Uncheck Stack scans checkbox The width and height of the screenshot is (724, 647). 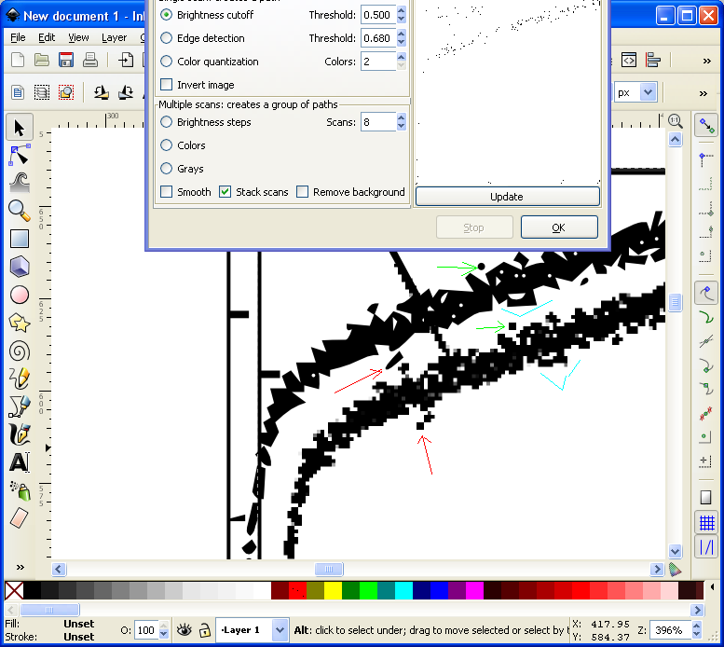225,192
